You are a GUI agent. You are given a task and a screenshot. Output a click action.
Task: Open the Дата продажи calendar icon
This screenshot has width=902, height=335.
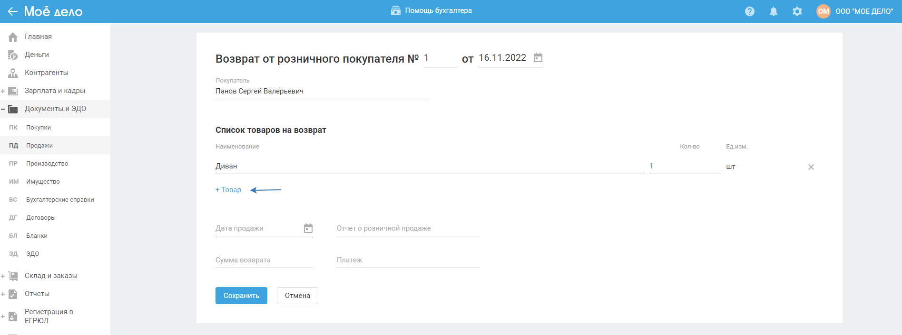308,228
